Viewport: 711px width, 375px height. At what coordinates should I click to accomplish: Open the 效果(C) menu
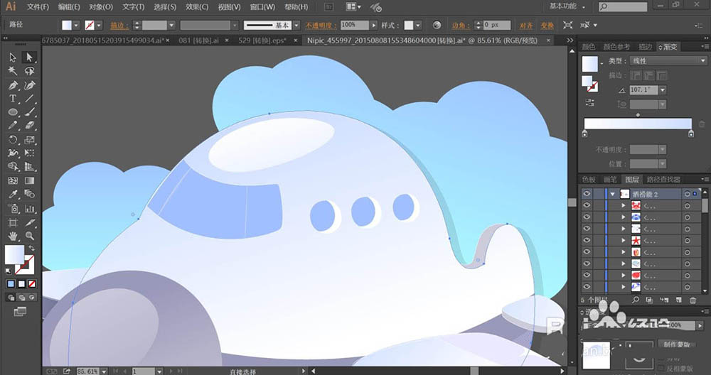coord(197,7)
